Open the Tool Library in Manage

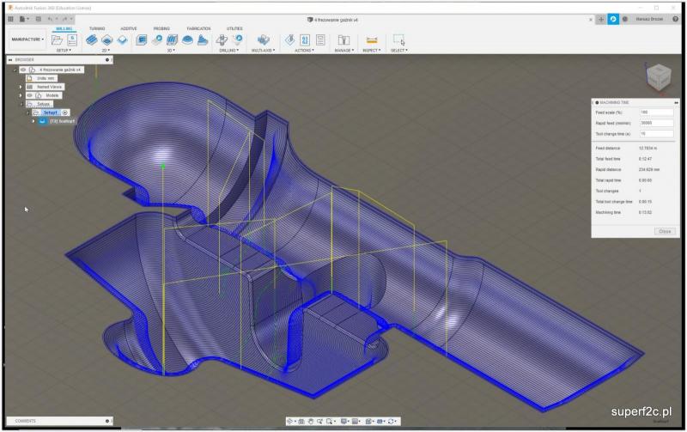coord(343,40)
